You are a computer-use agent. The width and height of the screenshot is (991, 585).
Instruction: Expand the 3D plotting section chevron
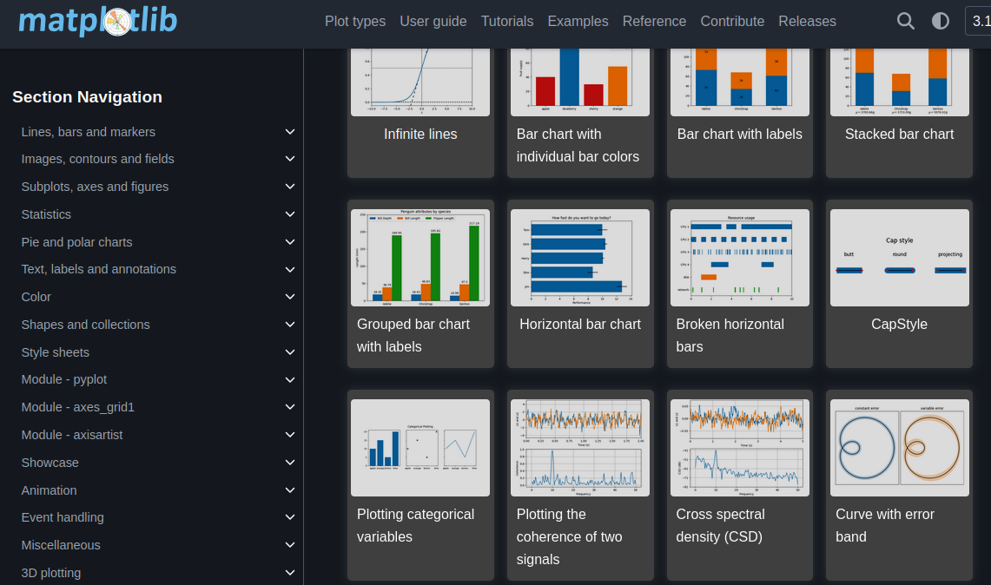coord(290,573)
